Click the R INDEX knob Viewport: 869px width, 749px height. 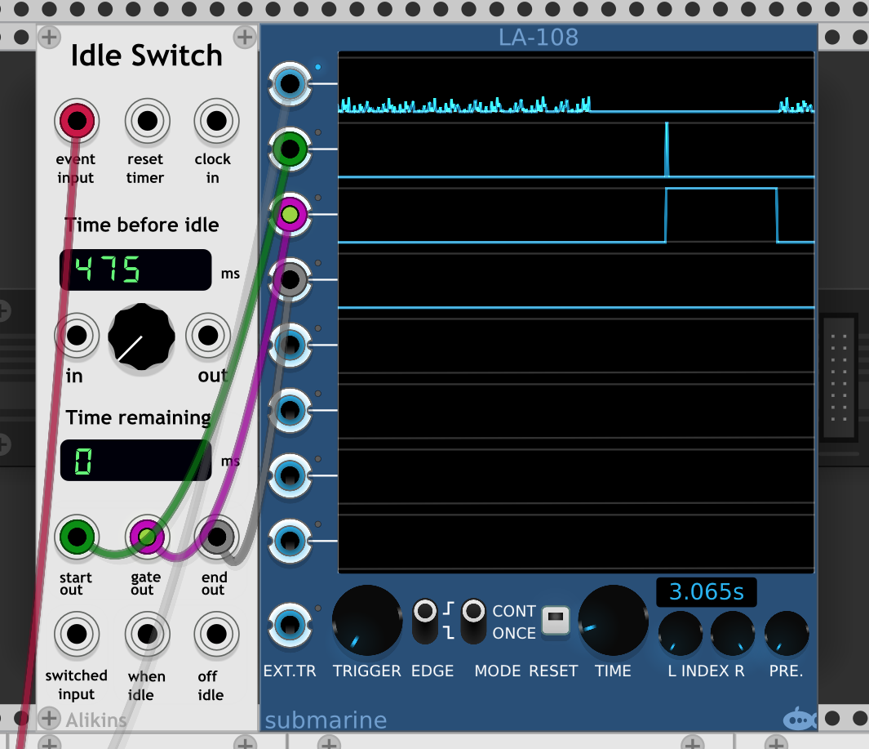click(733, 634)
